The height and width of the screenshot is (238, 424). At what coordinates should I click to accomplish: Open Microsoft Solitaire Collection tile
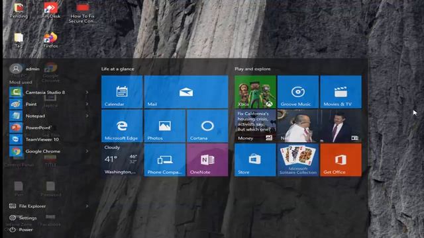click(x=298, y=160)
